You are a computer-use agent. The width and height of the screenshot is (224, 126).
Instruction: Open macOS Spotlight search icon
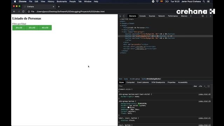pos(204,1)
